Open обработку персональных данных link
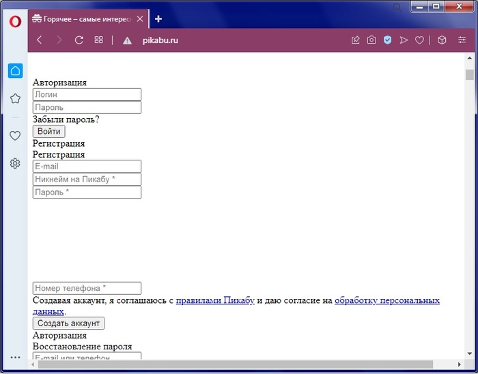This screenshot has height=374, width=478. [x=387, y=300]
